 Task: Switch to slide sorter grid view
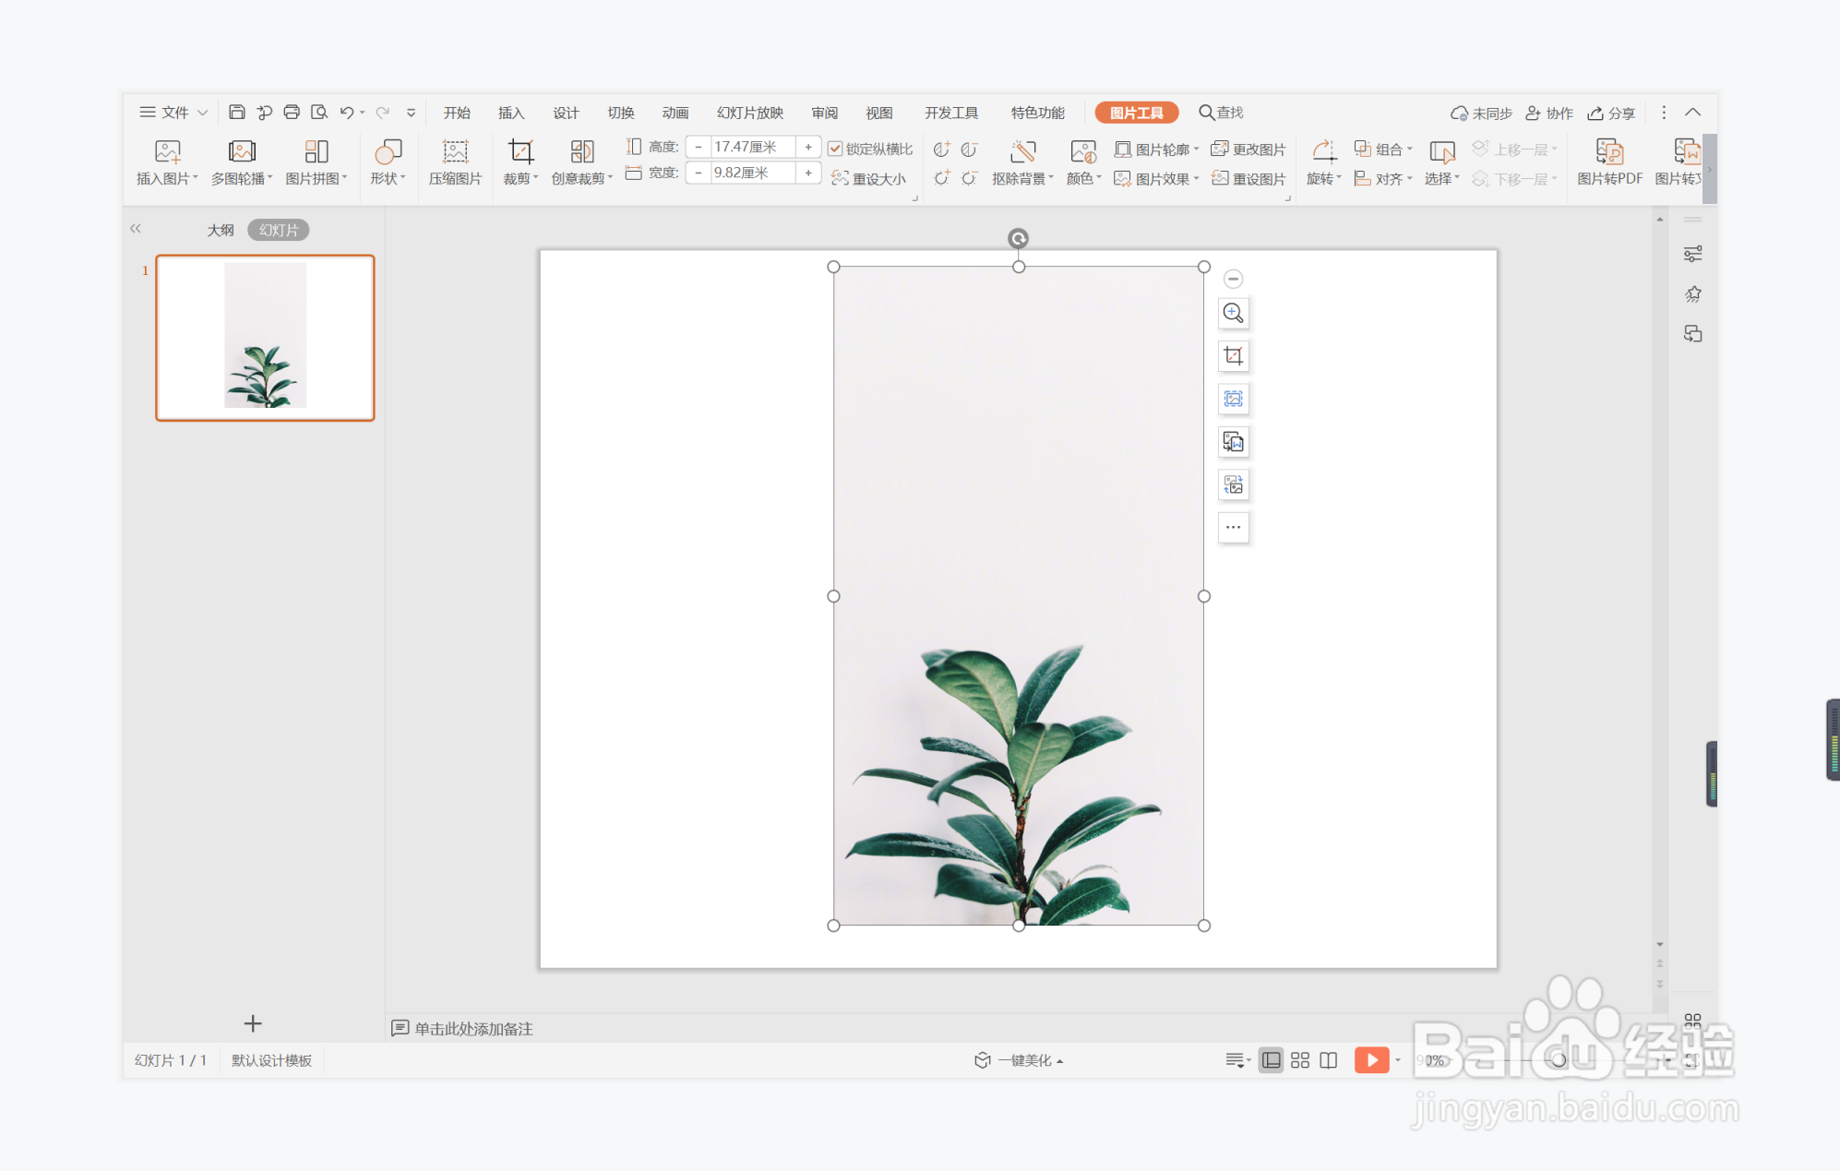[1299, 1060]
